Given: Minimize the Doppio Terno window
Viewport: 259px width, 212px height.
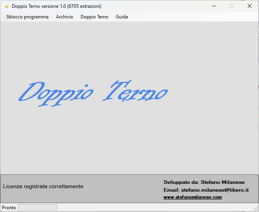Looking at the screenshot, I should tap(214, 6).
